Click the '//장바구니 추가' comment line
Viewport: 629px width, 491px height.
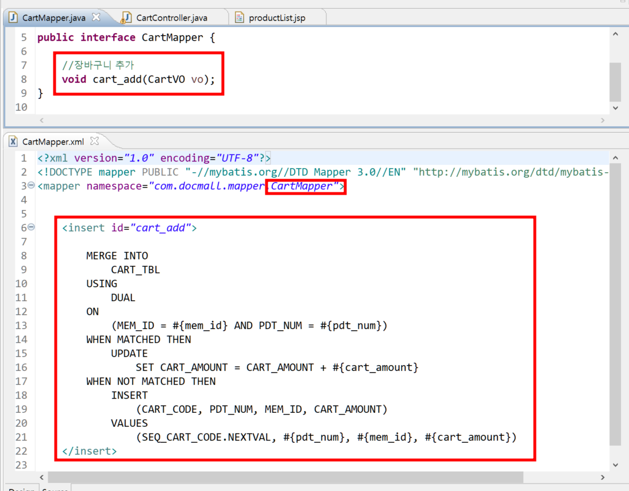98,65
